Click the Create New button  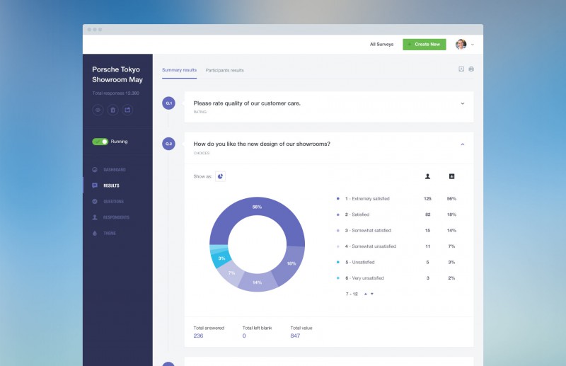[x=424, y=45]
